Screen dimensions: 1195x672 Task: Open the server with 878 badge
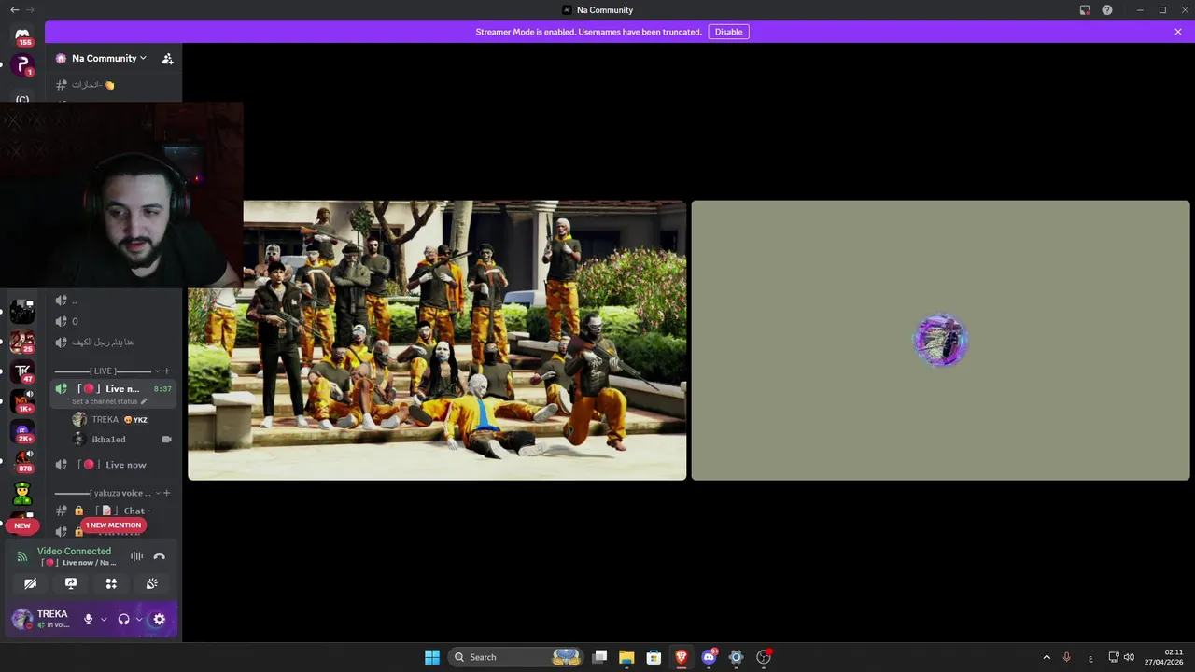click(22, 461)
